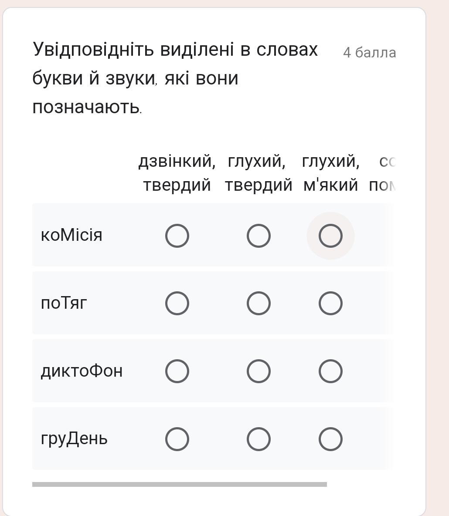Select глухий, твердий for коМісія
This screenshot has width=449, height=516.
point(259,236)
